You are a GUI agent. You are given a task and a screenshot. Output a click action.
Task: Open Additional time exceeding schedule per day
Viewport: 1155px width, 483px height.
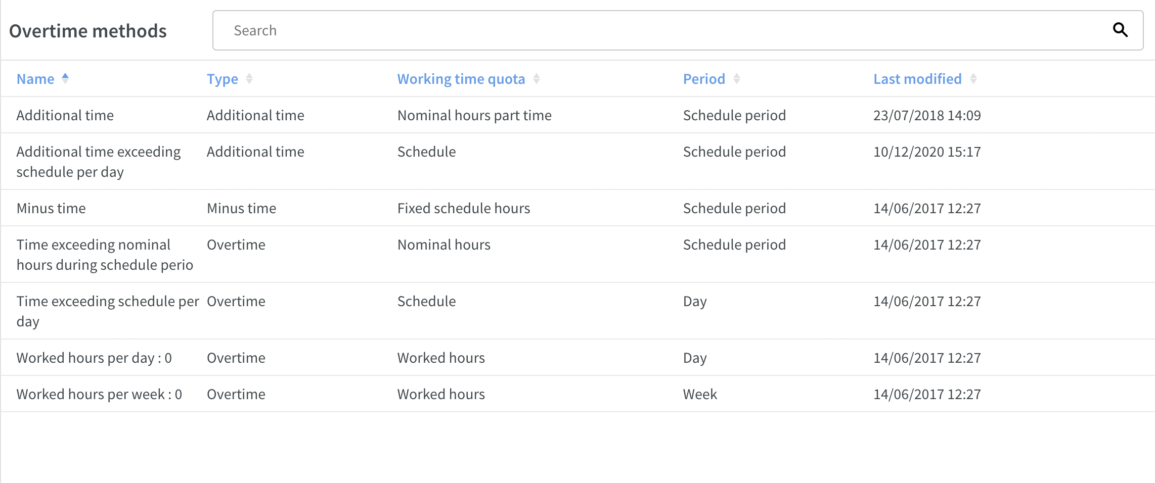tap(577, 162)
